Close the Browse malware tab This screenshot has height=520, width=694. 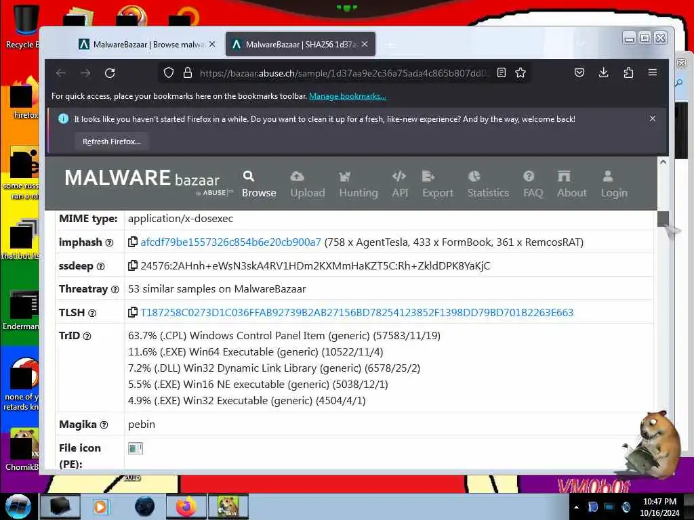[212, 44]
